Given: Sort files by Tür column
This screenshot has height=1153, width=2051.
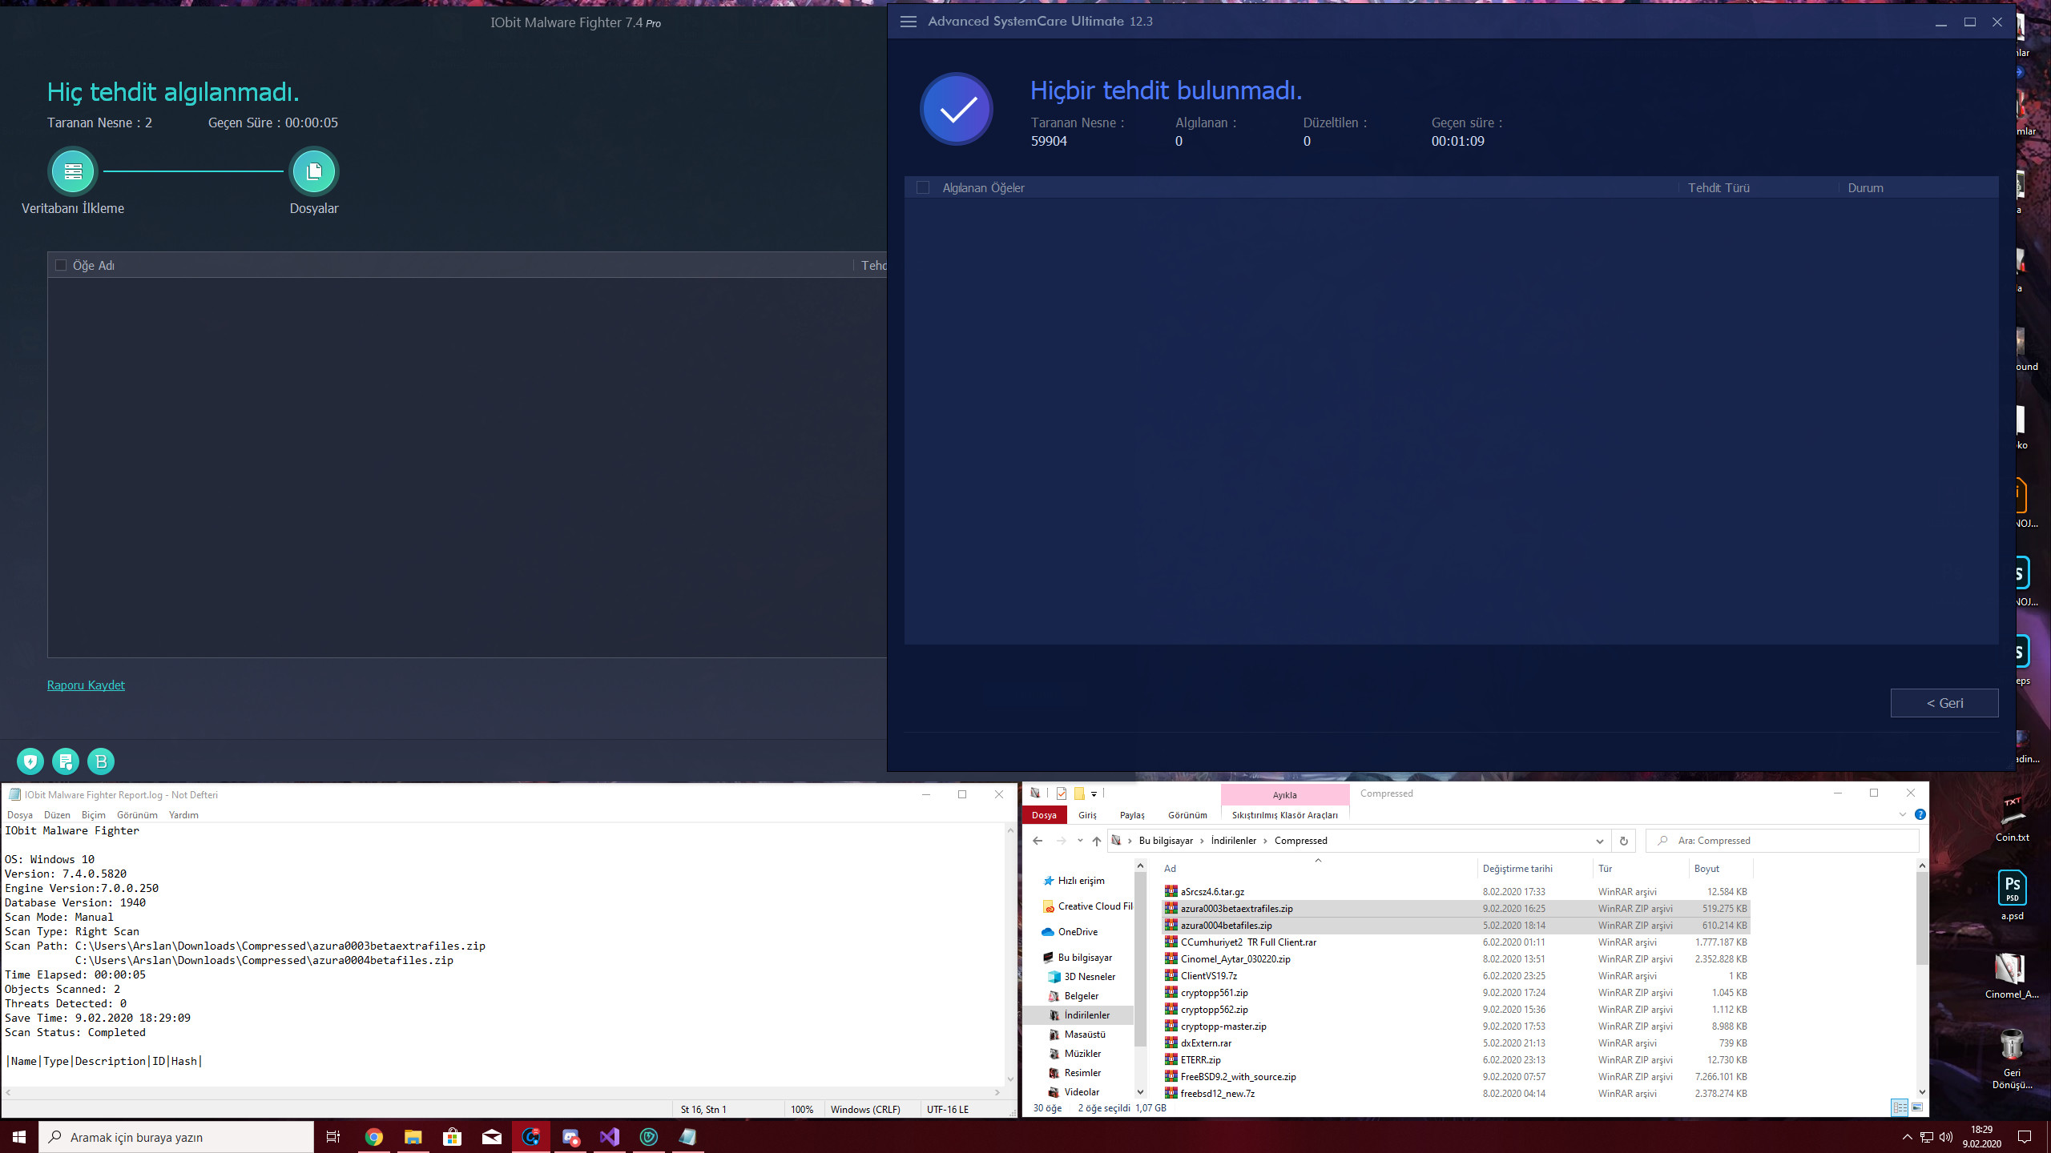Looking at the screenshot, I should point(1640,869).
